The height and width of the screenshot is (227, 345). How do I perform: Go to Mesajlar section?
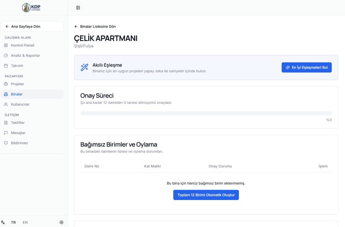[x=18, y=133]
